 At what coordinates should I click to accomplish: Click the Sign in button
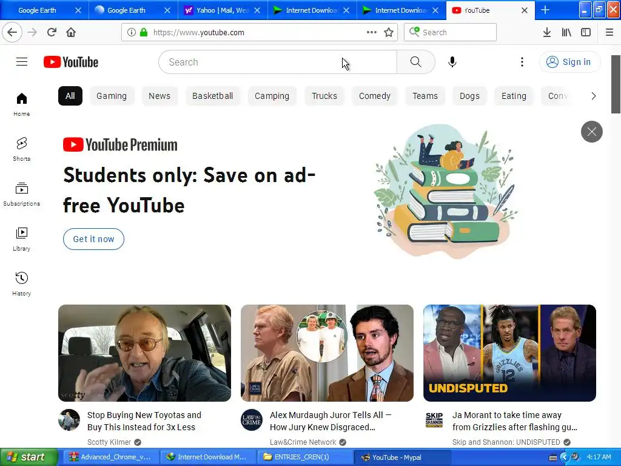tap(569, 62)
